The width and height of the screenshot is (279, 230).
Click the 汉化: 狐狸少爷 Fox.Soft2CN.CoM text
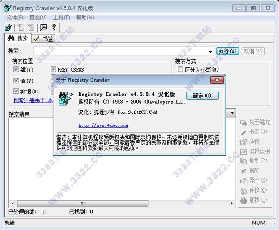tap(118, 112)
